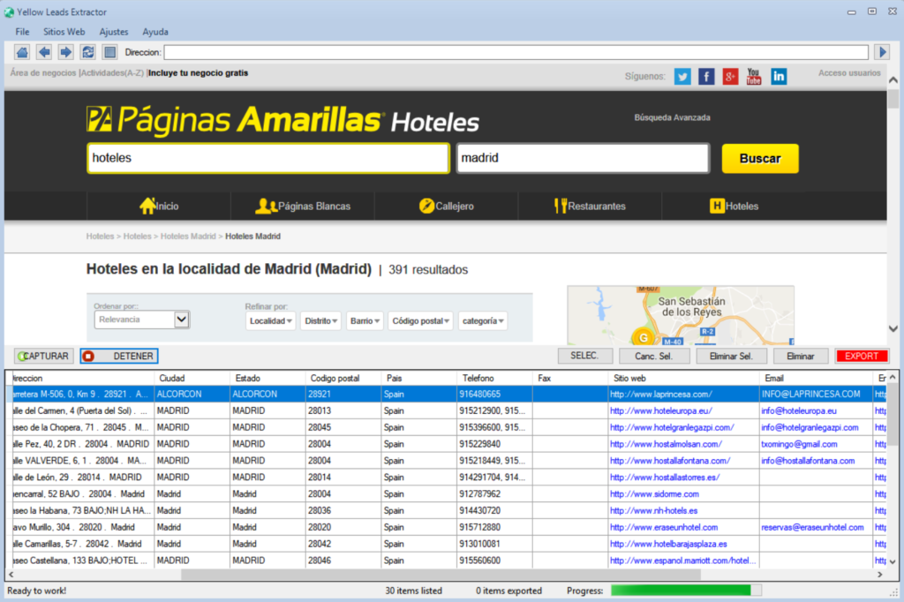Click the Incluye tu negocio gratis link
The image size is (904, 602).
pos(199,73)
